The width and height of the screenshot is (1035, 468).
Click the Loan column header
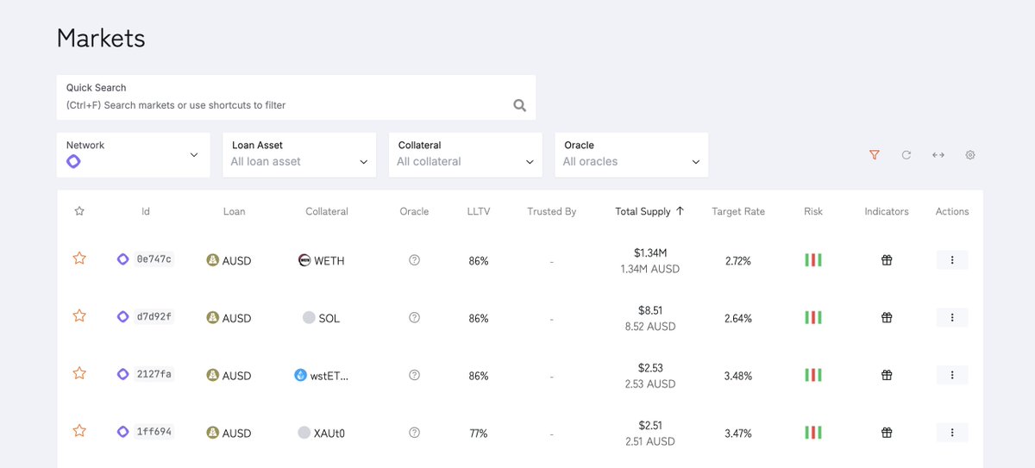tap(234, 211)
